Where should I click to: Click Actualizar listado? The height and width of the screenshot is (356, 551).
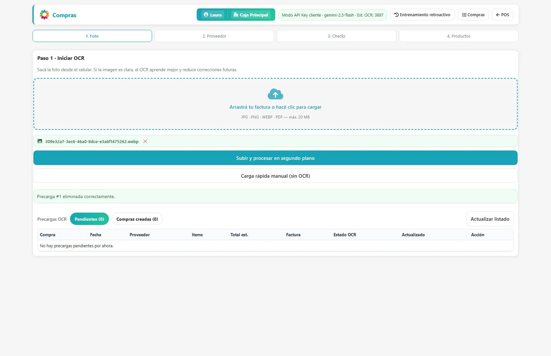pos(490,219)
